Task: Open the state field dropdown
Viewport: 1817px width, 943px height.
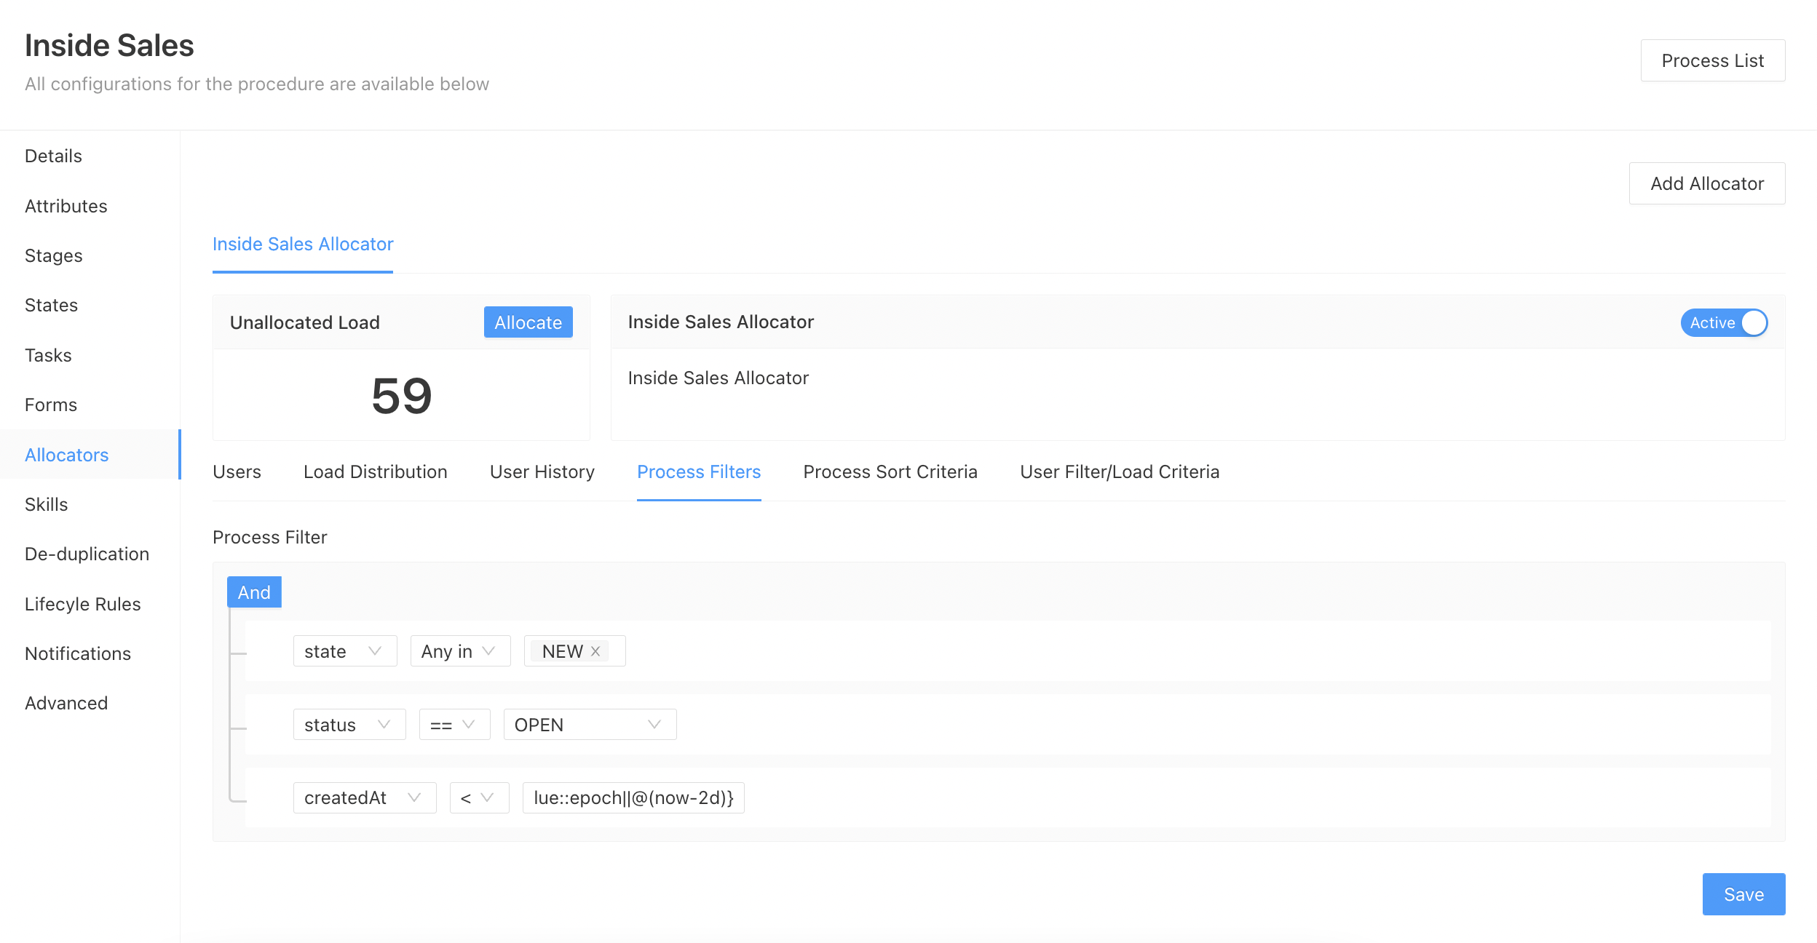Action: coord(344,651)
